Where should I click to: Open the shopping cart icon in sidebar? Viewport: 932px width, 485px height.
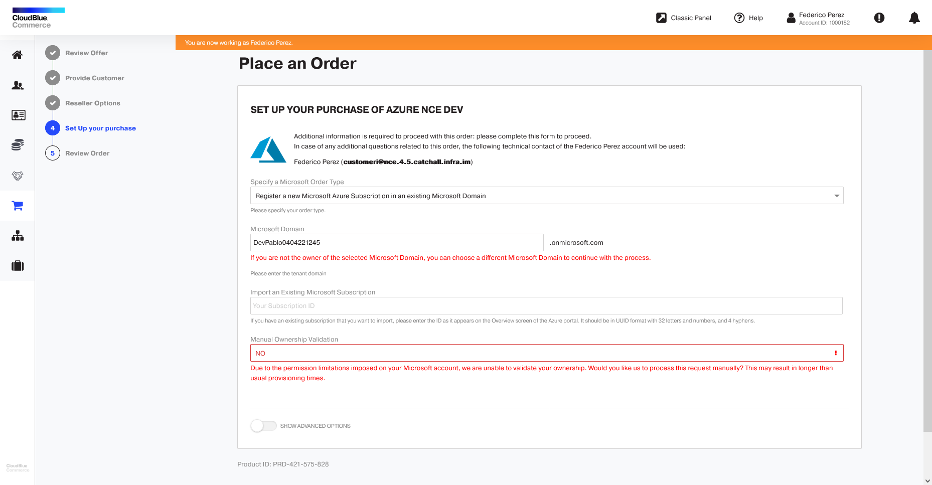(18, 206)
